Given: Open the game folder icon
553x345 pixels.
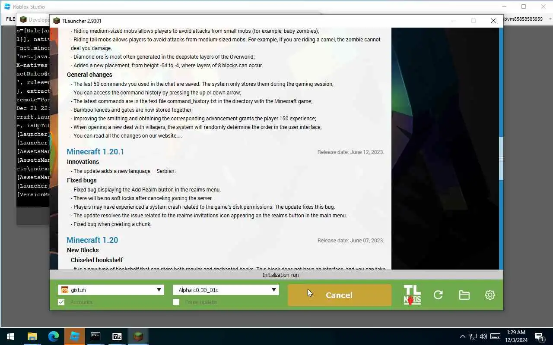Looking at the screenshot, I should tap(464, 295).
